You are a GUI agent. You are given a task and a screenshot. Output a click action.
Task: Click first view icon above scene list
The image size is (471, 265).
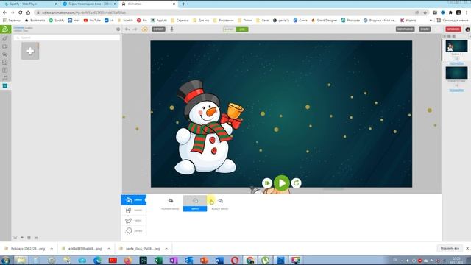(x=445, y=36)
